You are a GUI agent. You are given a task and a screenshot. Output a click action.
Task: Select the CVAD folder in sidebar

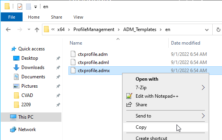point(27,95)
